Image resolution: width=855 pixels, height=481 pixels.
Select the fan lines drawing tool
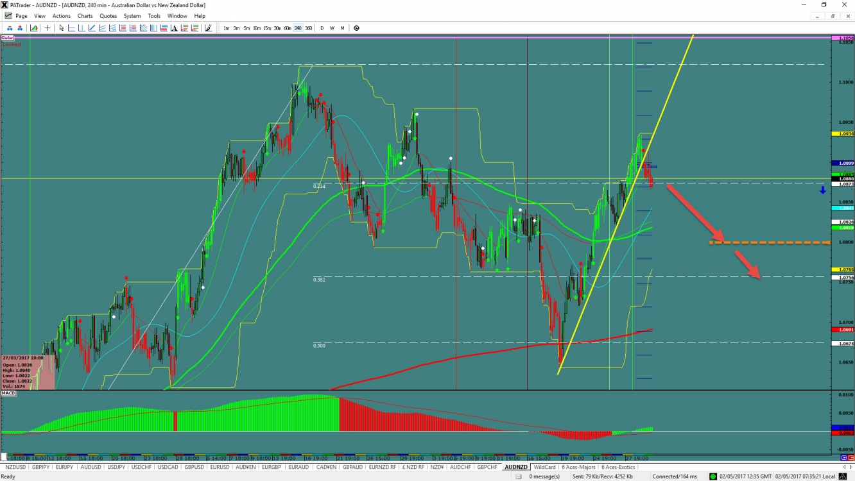(x=143, y=28)
